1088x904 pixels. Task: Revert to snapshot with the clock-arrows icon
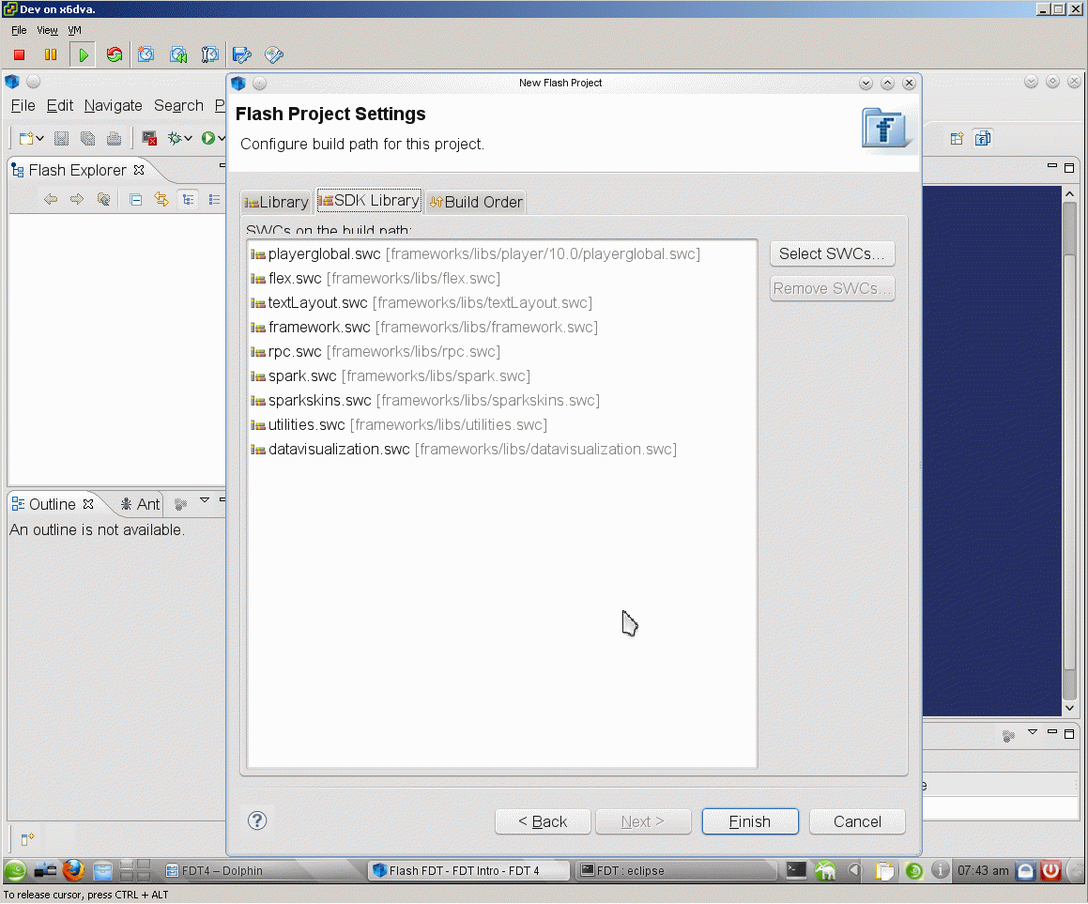click(x=178, y=54)
